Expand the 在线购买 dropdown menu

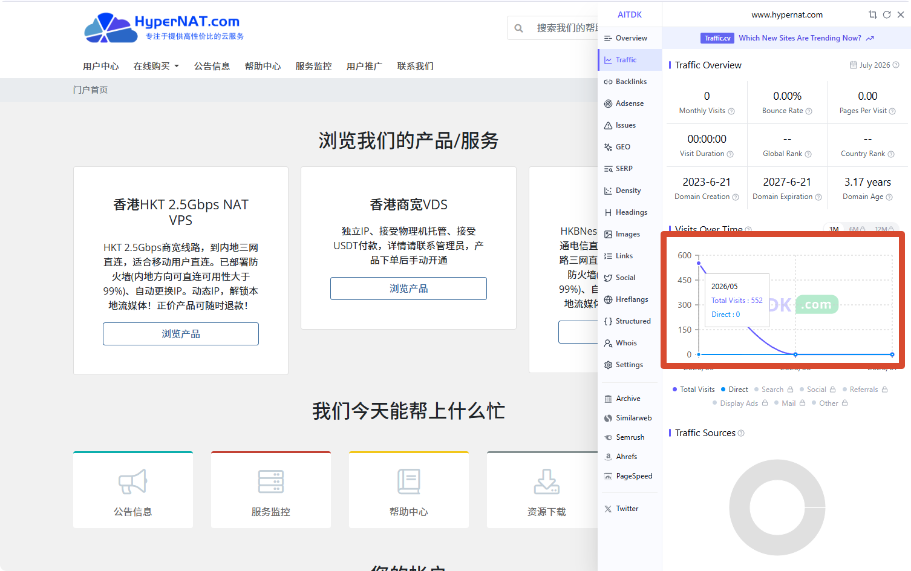tap(156, 66)
